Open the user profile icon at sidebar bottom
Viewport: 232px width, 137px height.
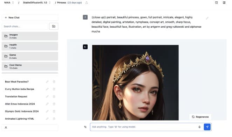click(6, 128)
